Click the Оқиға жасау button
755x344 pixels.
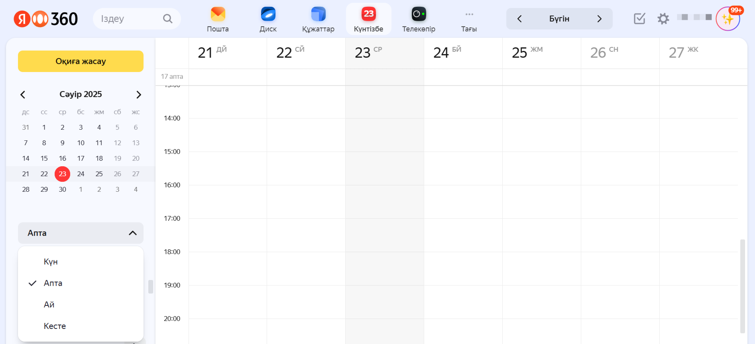[81, 61]
